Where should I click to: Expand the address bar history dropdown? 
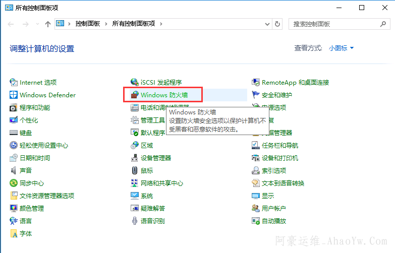(x=267, y=24)
